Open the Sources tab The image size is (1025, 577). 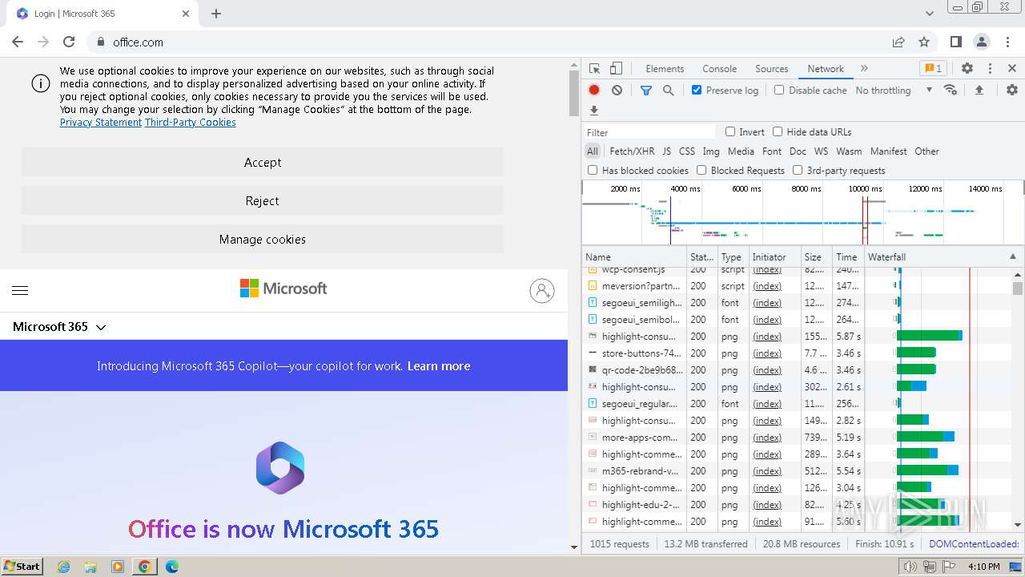tap(771, 69)
